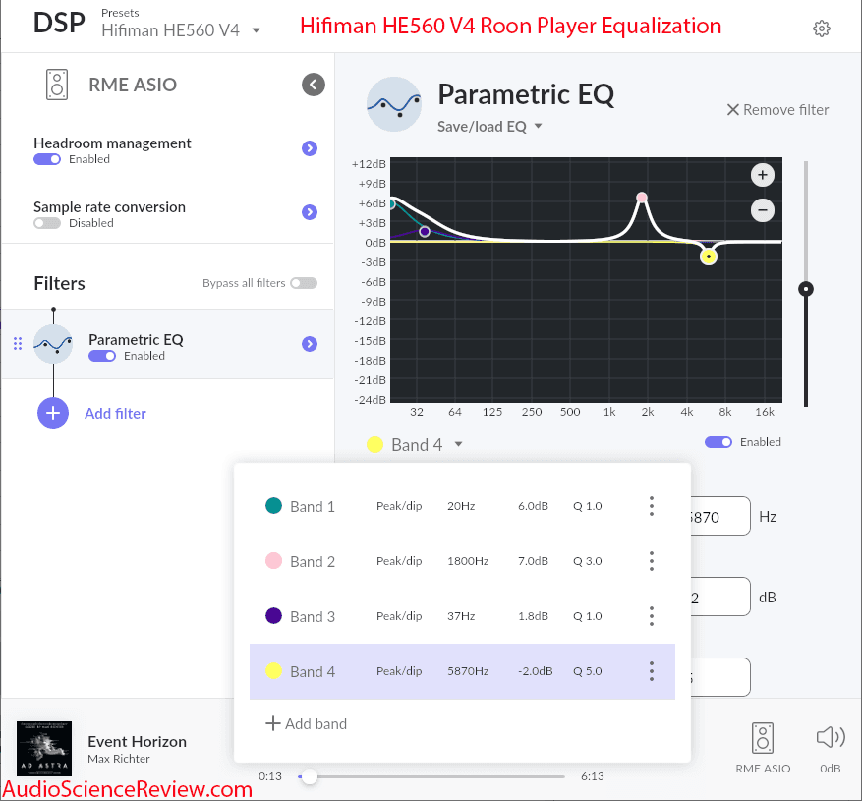Select Band 3 from the band list
This screenshot has height=801, width=862.
point(462,616)
